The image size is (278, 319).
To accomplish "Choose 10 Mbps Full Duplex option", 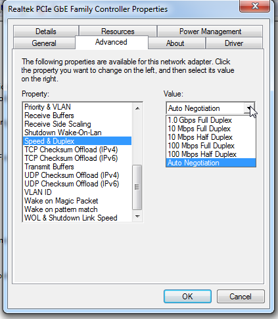I will pyautogui.click(x=211, y=129).
